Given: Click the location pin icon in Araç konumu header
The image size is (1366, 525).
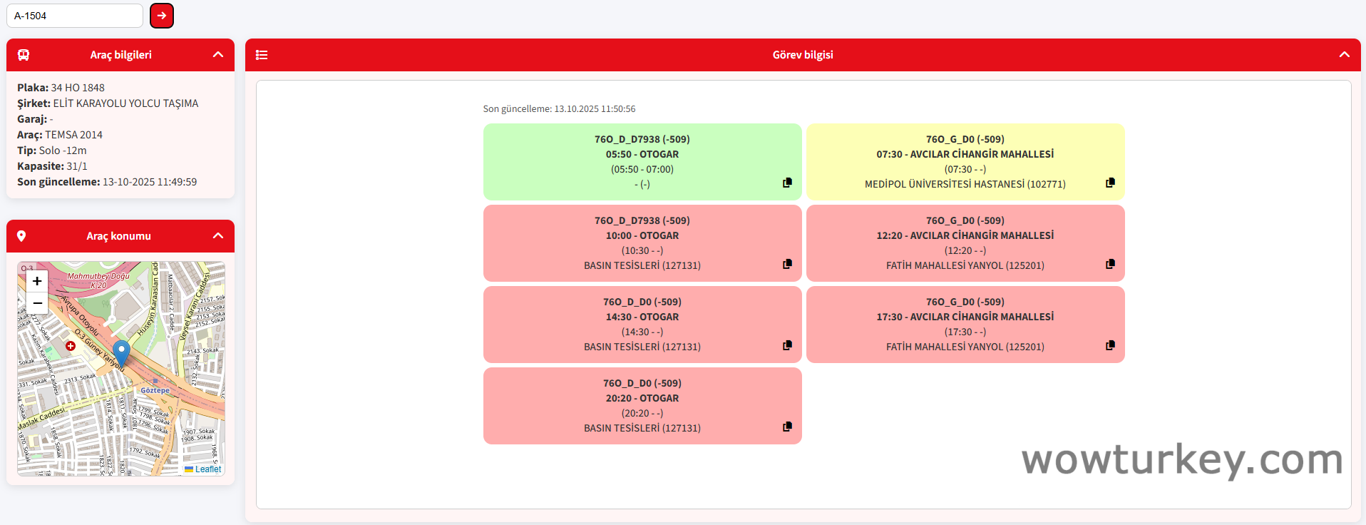Looking at the screenshot, I should (21, 236).
